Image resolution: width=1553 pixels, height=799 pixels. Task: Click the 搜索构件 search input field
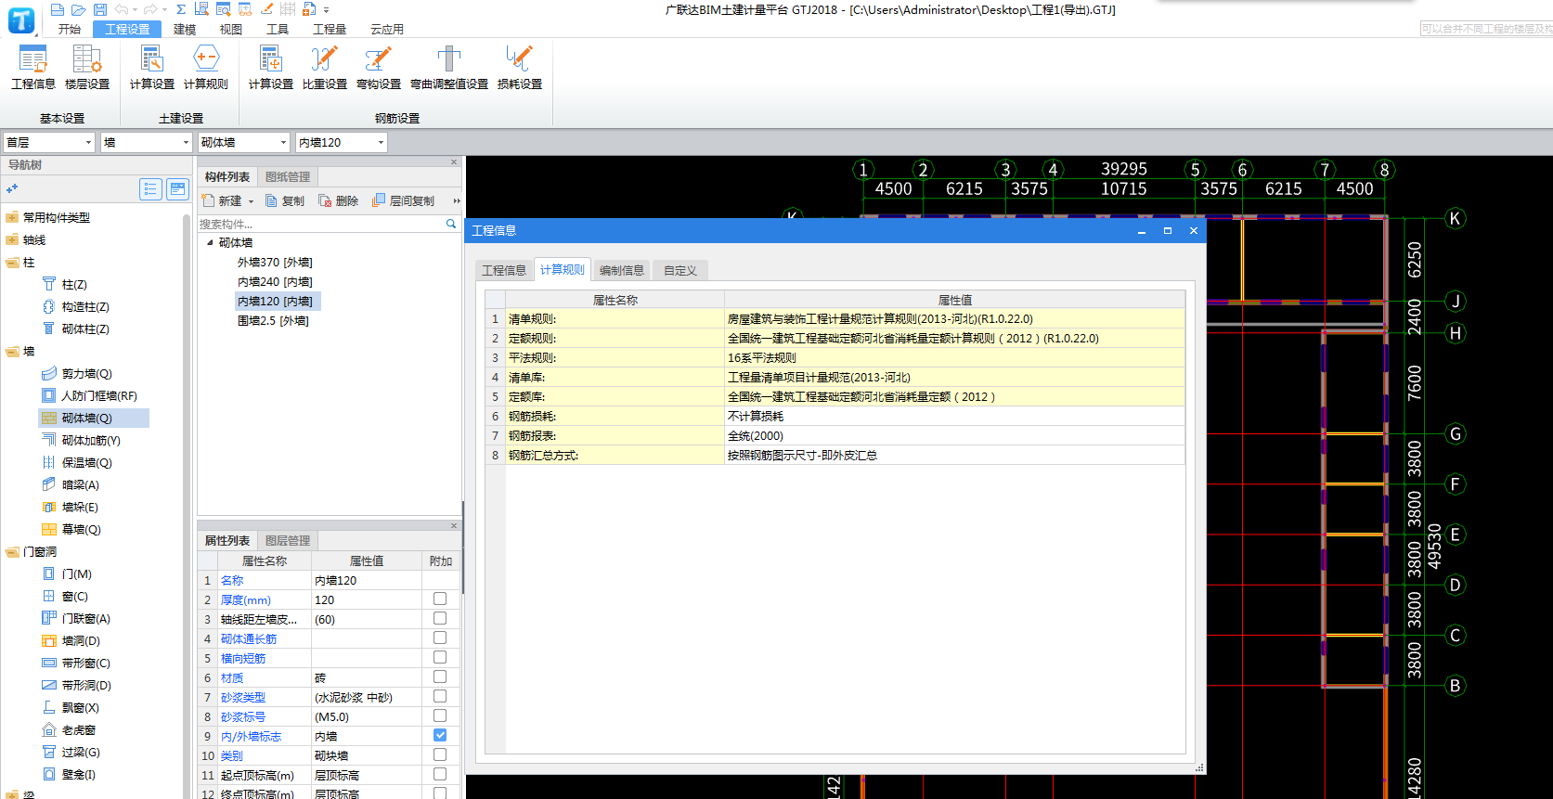[x=320, y=224]
